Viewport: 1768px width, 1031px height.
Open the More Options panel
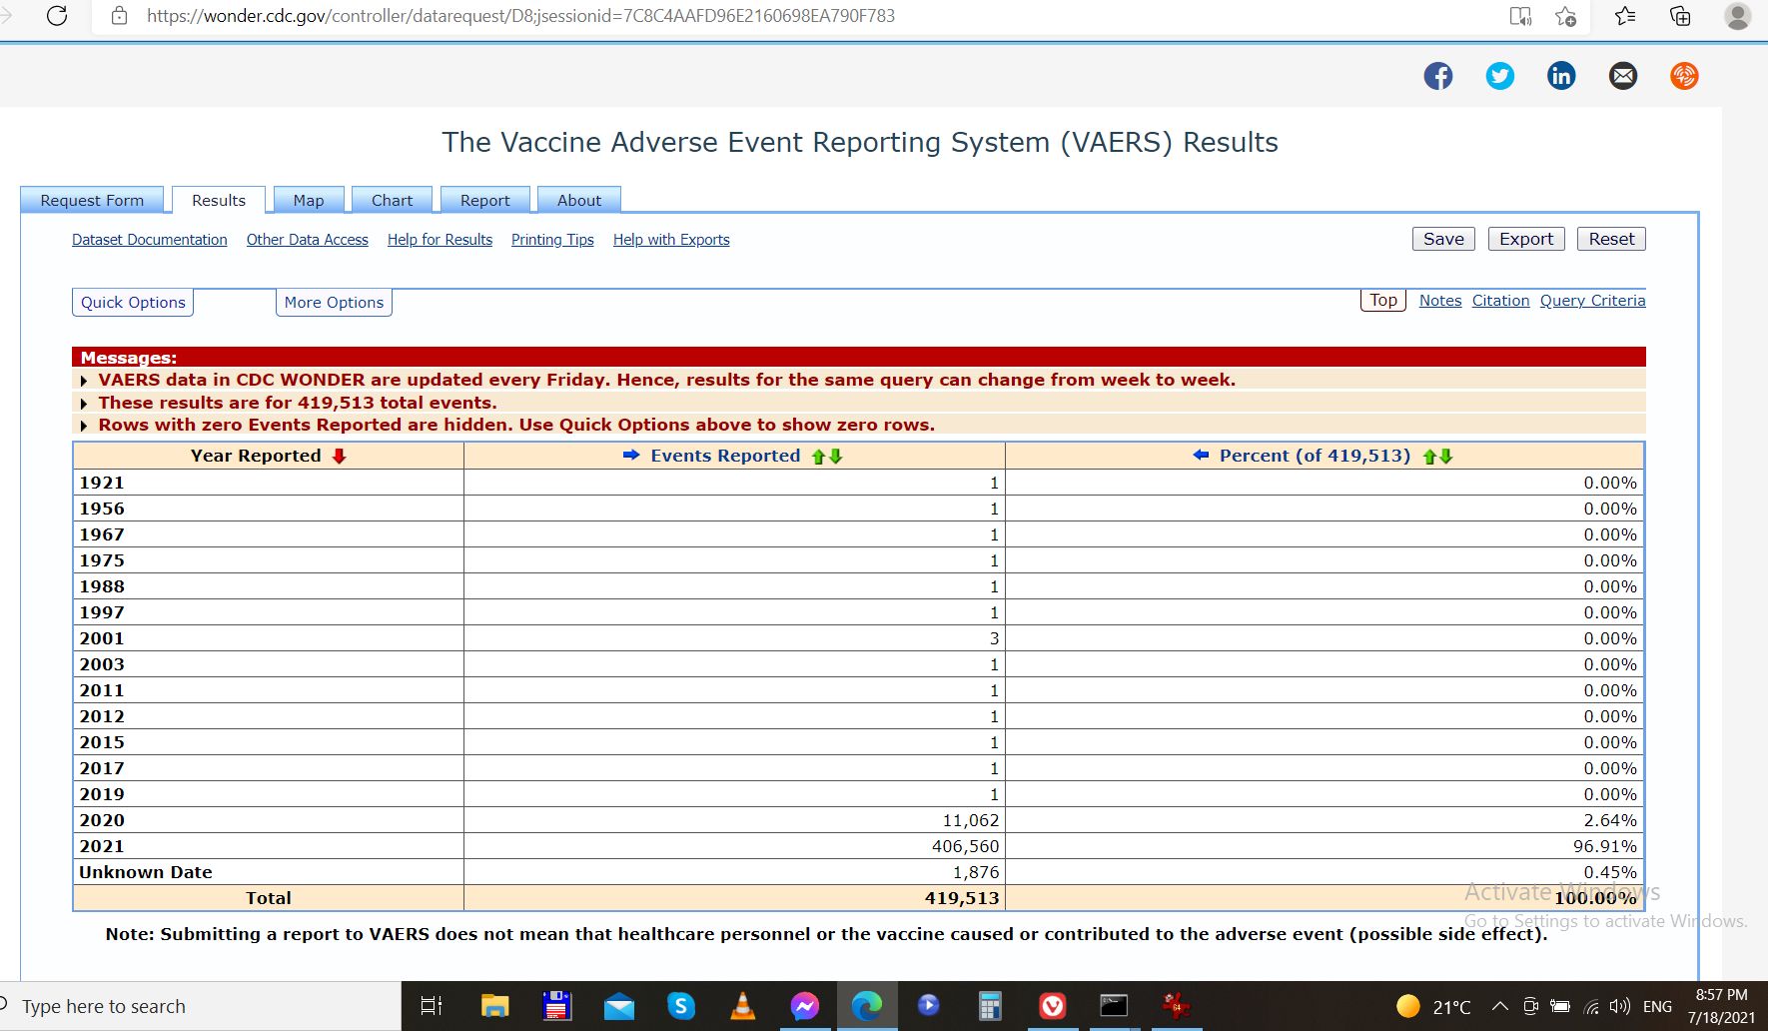pyautogui.click(x=334, y=303)
